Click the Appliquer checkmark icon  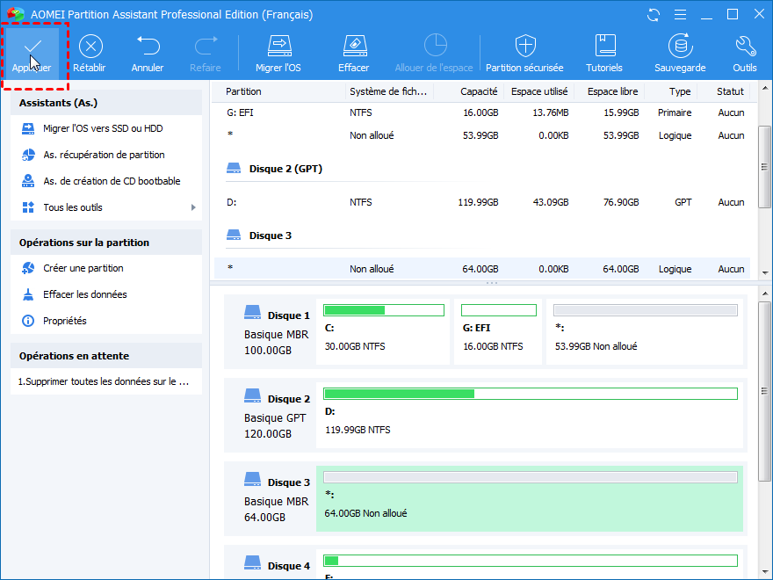coord(33,47)
